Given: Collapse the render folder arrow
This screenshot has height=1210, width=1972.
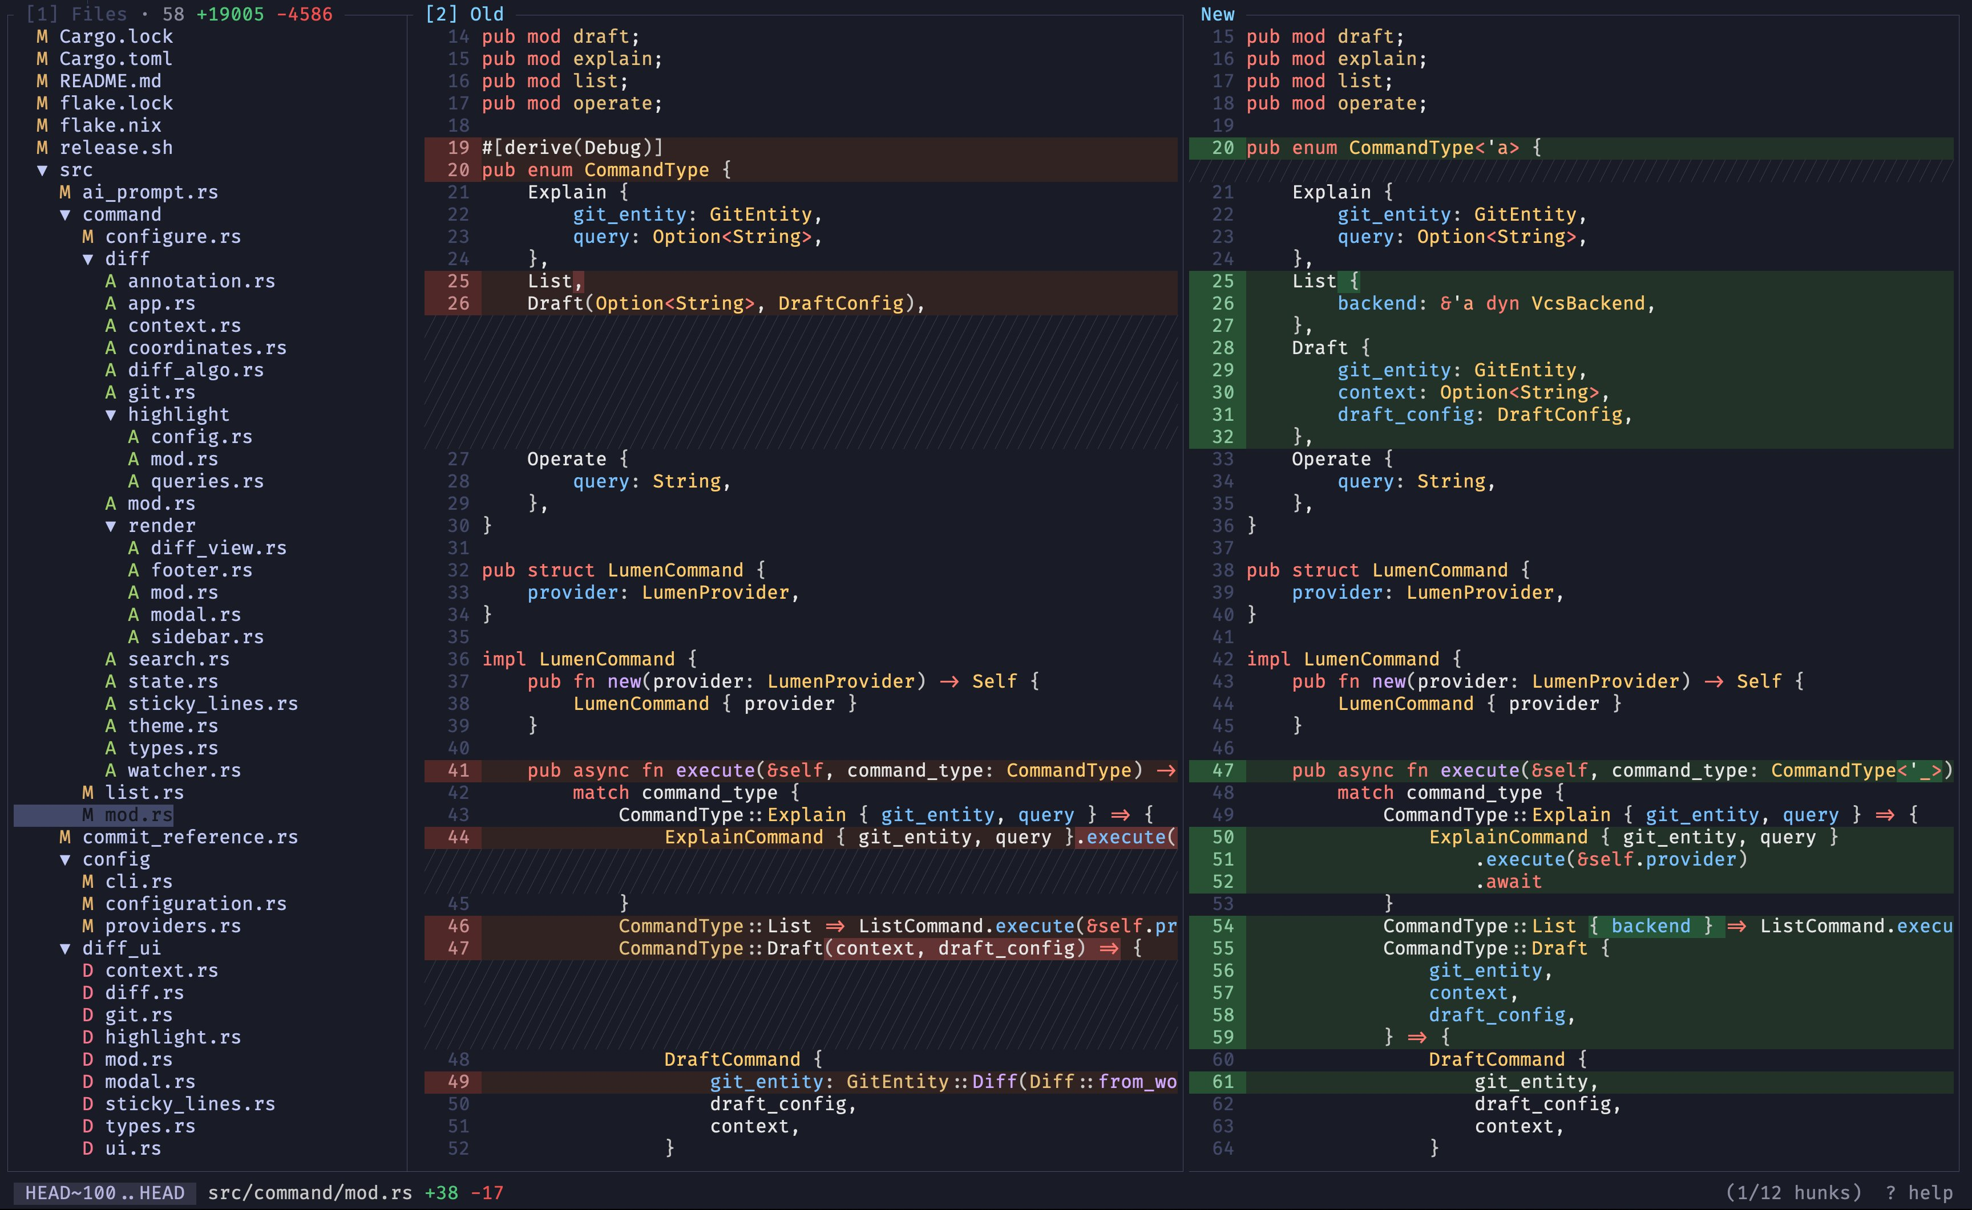Looking at the screenshot, I should point(111,526).
